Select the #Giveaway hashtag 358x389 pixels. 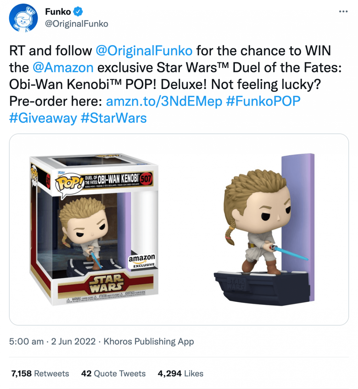point(43,118)
